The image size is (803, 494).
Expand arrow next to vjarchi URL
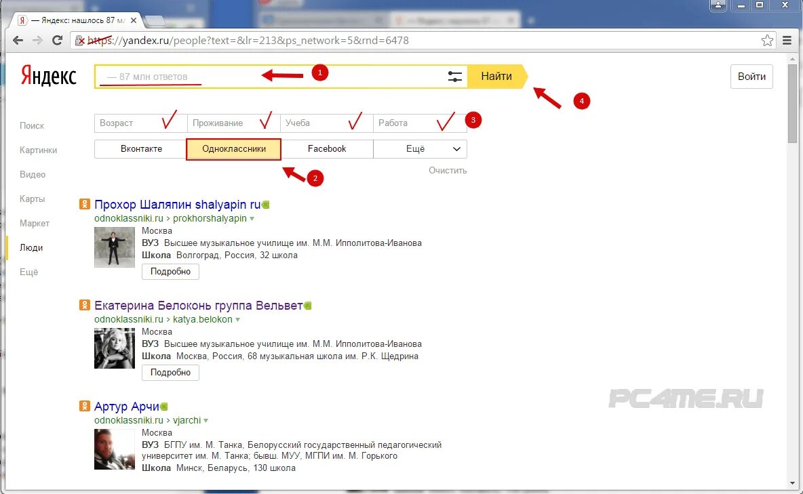[x=206, y=420]
